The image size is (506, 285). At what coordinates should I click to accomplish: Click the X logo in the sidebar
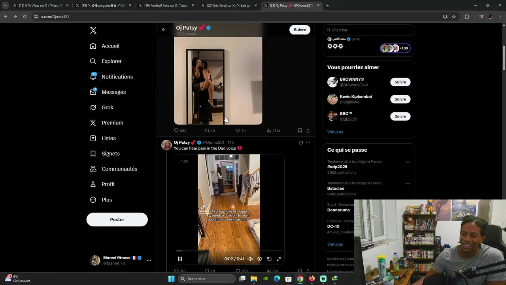(93, 30)
